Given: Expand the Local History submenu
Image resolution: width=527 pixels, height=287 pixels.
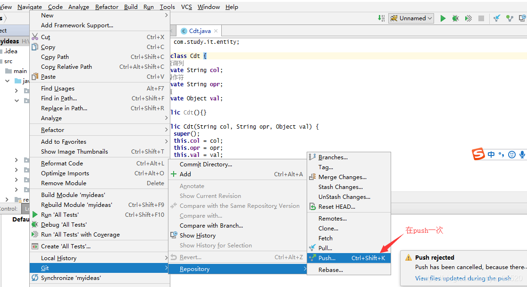Looking at the screenshot, I should click(100, 258).
